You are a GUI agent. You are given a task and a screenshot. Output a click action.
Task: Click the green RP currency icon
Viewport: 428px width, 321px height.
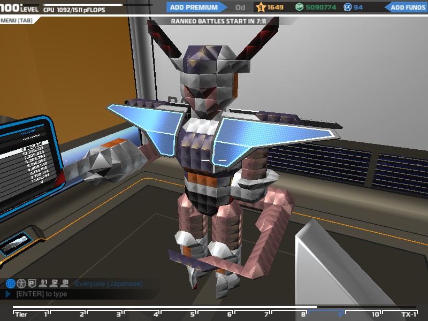tap(299, 7)
